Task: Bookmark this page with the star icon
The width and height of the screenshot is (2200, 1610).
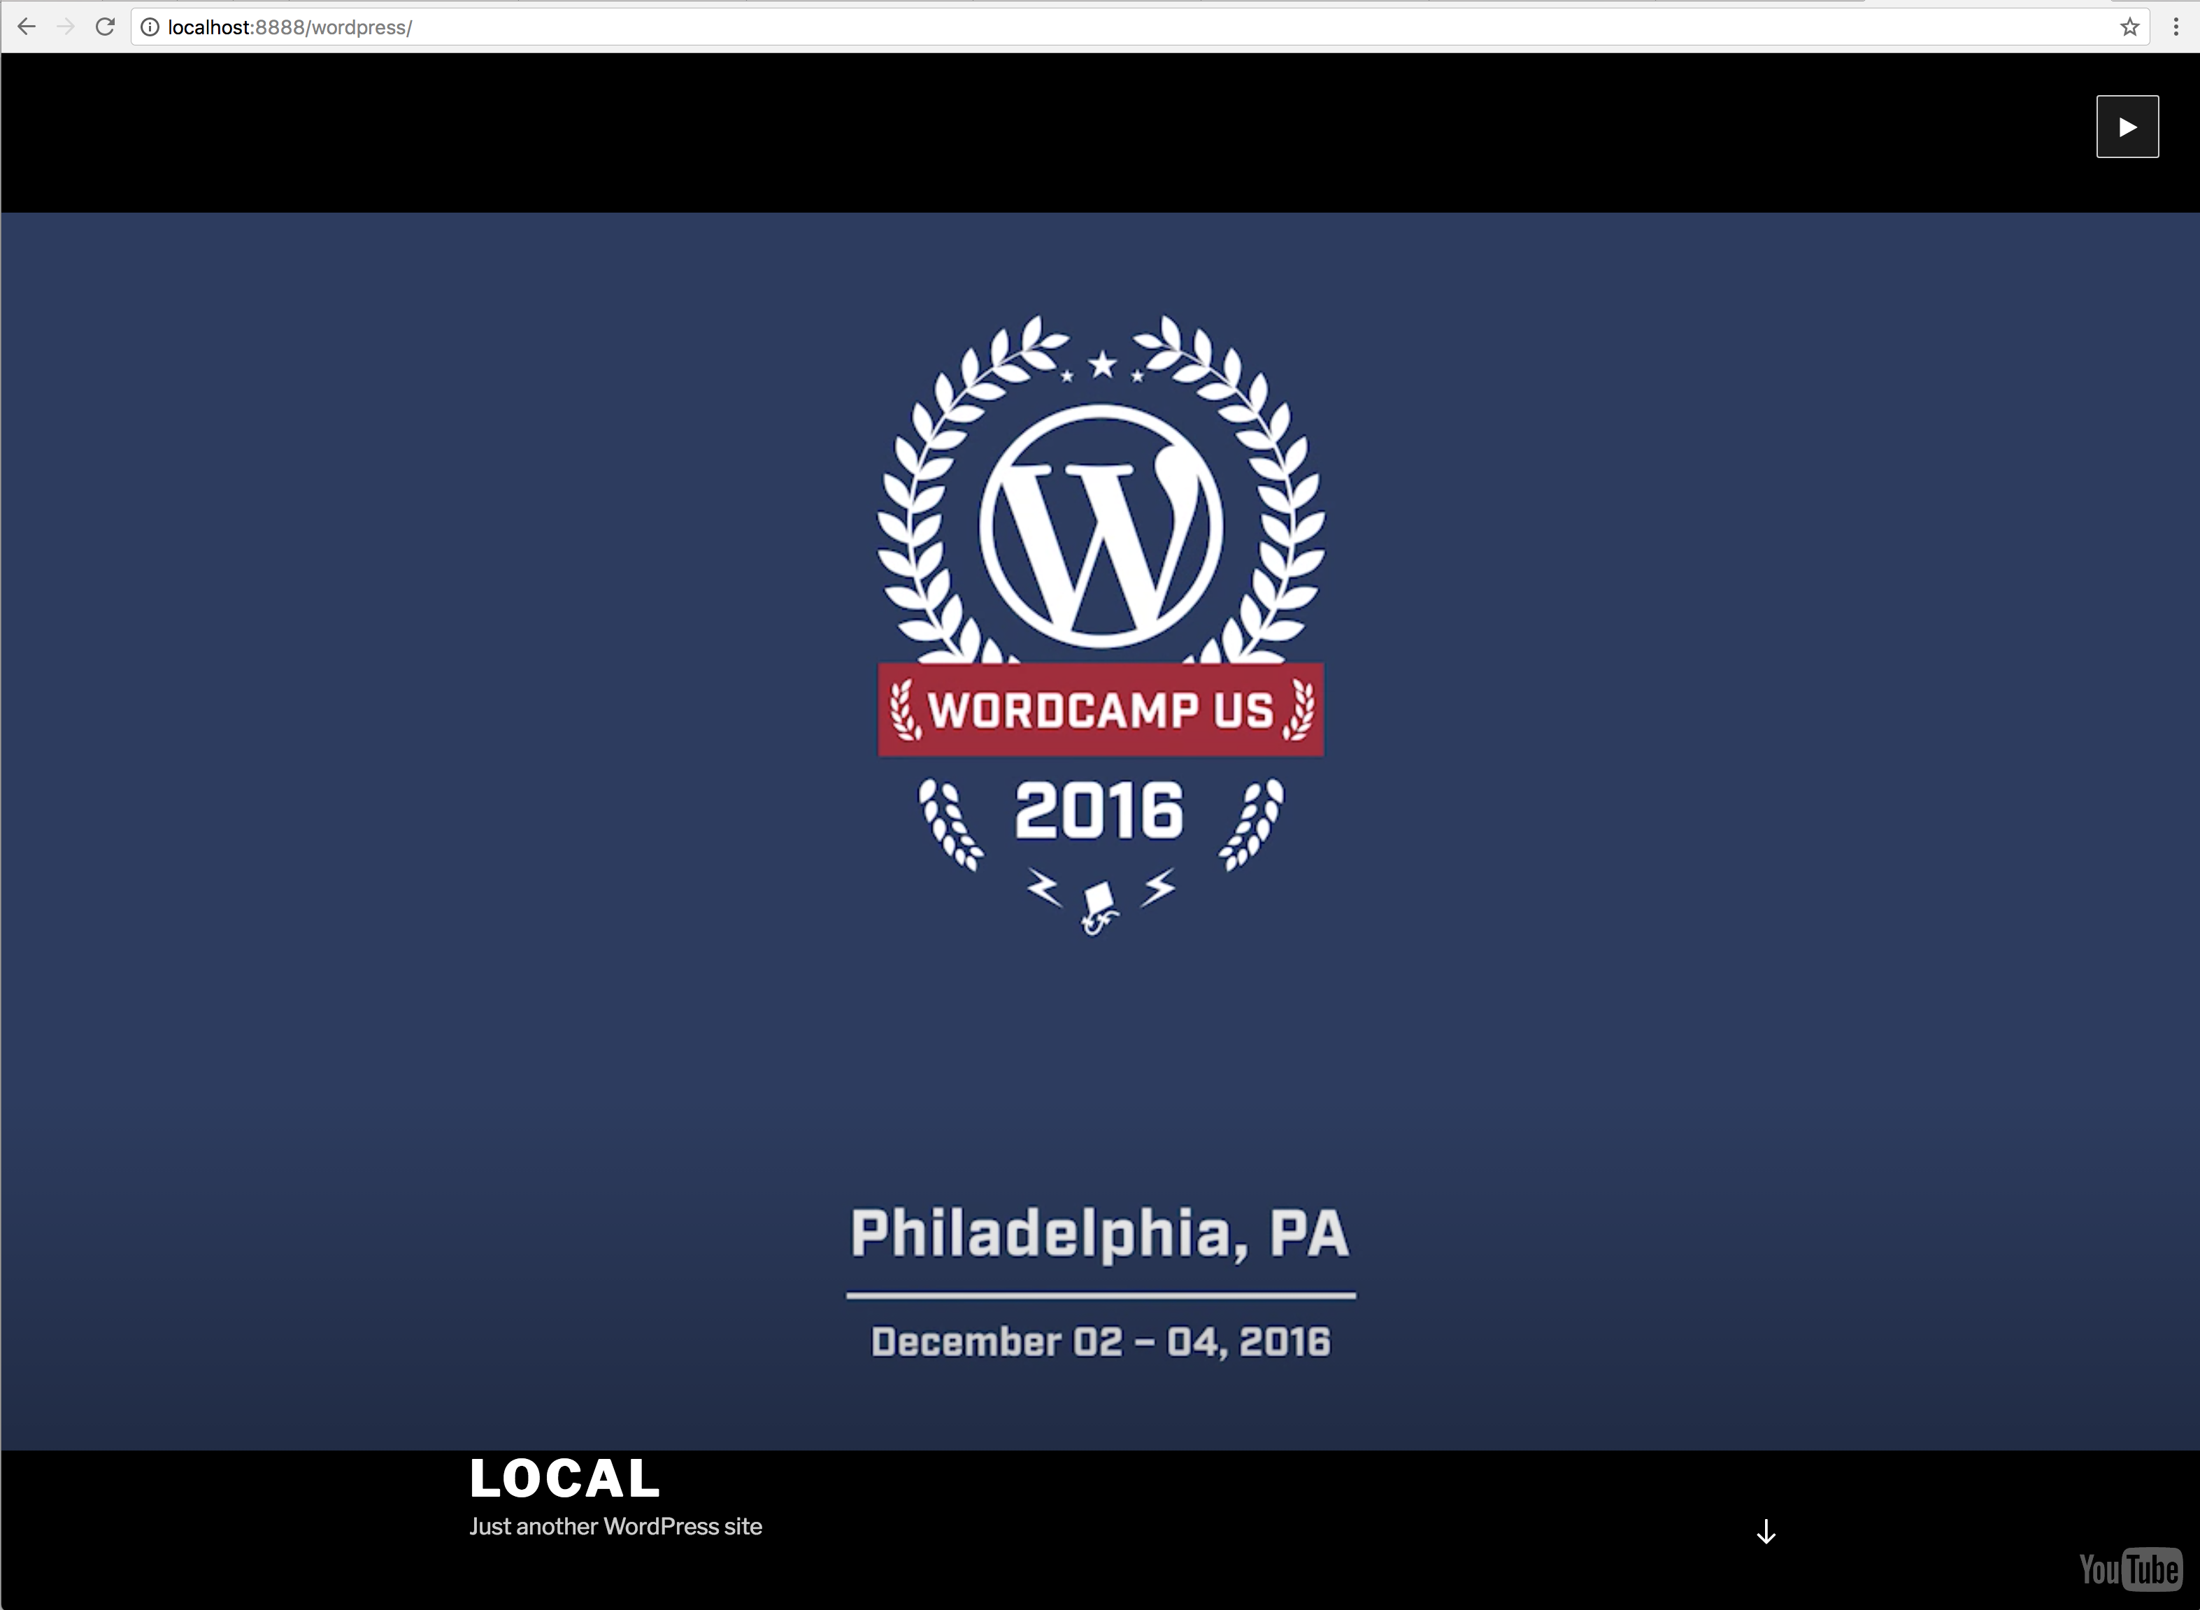Action: coord(2130,27)
